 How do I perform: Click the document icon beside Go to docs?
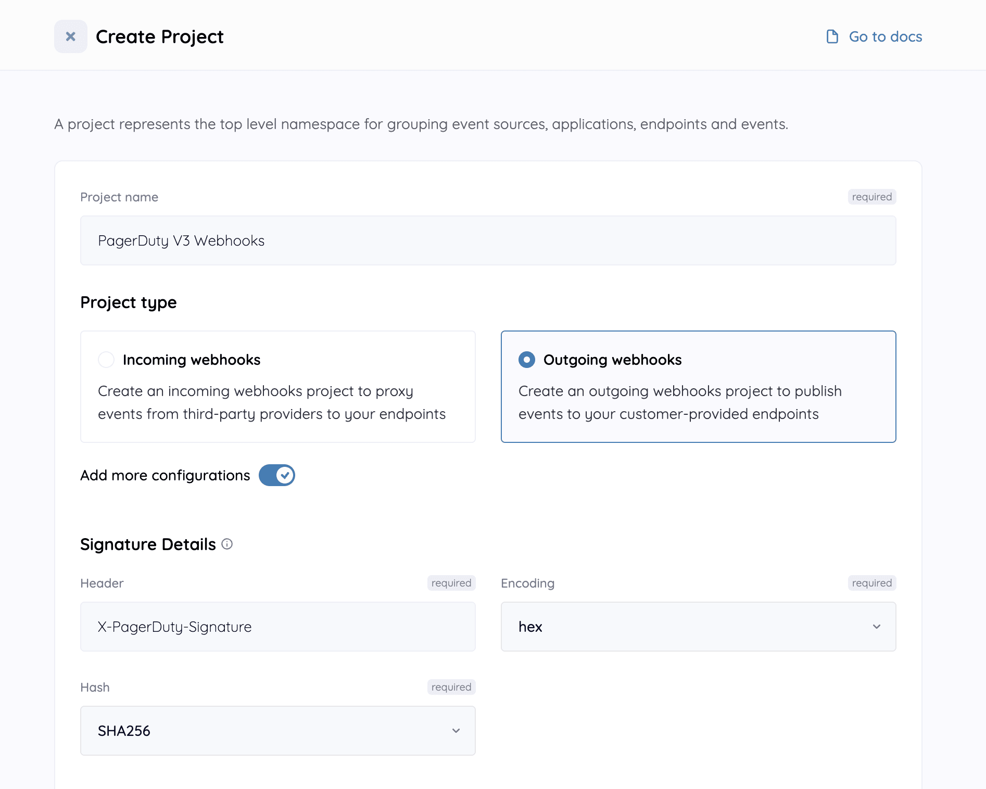(x=832, y=36)
